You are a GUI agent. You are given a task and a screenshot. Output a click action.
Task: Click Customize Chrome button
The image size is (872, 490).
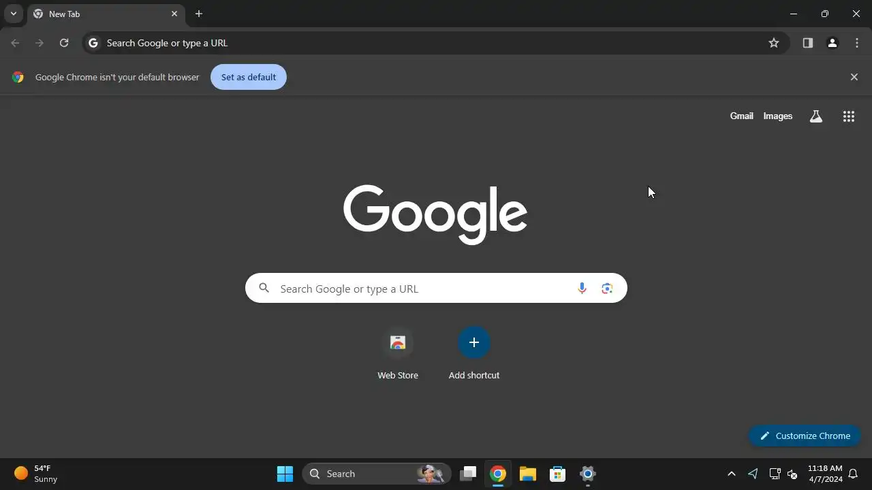click(x=805, y=436)
